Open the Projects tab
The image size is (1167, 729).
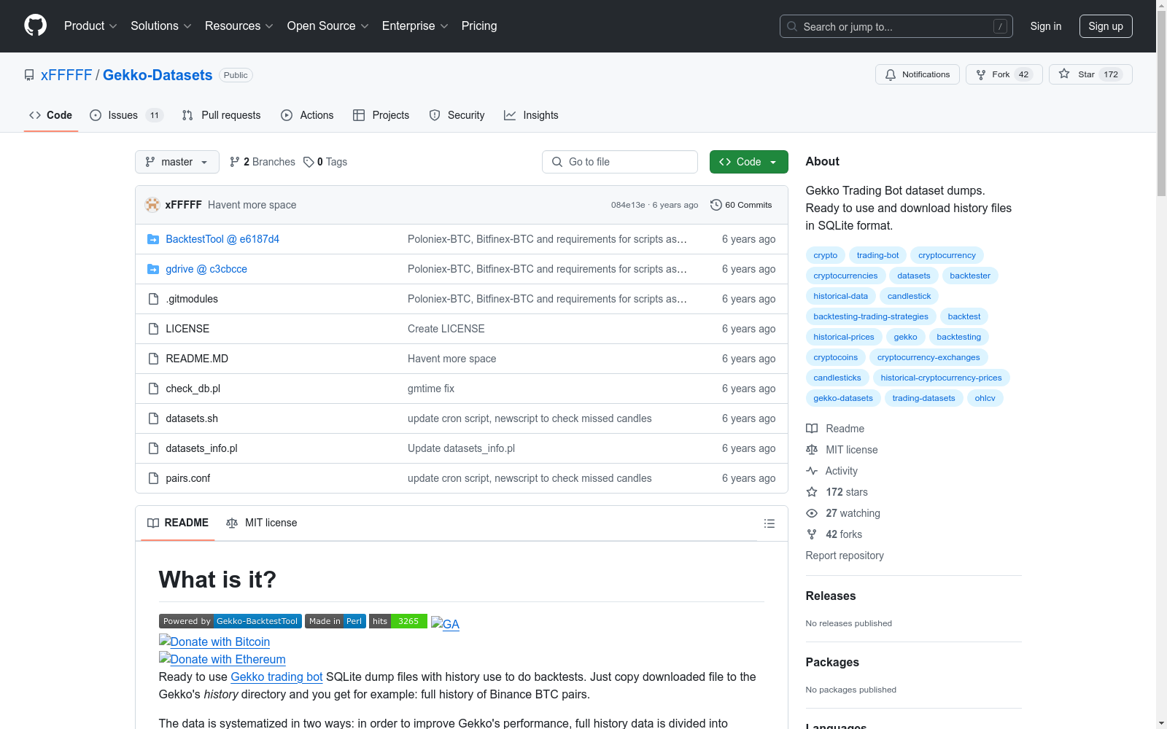click(x=381, y=115)
